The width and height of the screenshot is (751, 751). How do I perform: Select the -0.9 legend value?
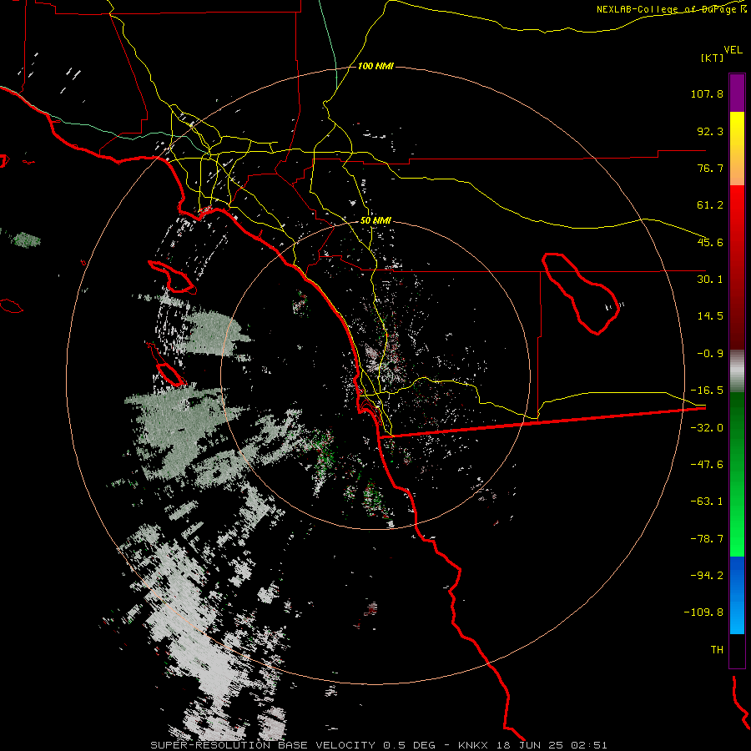tap(710, 354)
